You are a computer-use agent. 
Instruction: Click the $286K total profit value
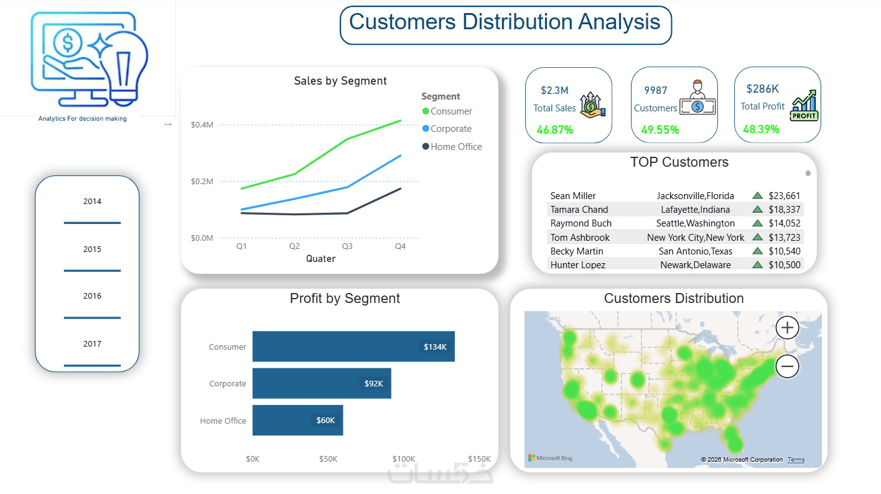coord(762,89)
